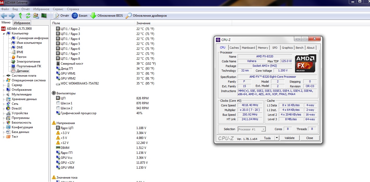Click the +12 V warning icon

click(x=58, y=143)
